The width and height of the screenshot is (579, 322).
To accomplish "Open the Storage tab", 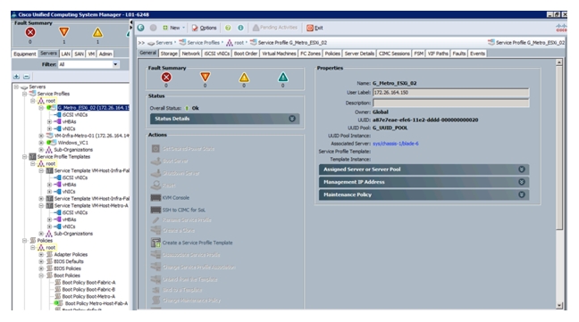I will tap(169, 54).
